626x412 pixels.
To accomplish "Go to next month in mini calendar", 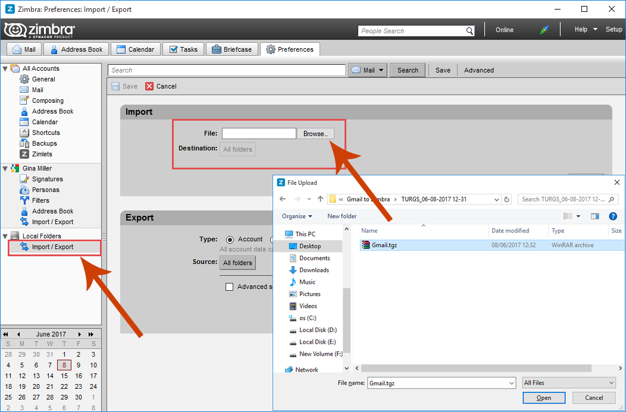I will (80, 334).
